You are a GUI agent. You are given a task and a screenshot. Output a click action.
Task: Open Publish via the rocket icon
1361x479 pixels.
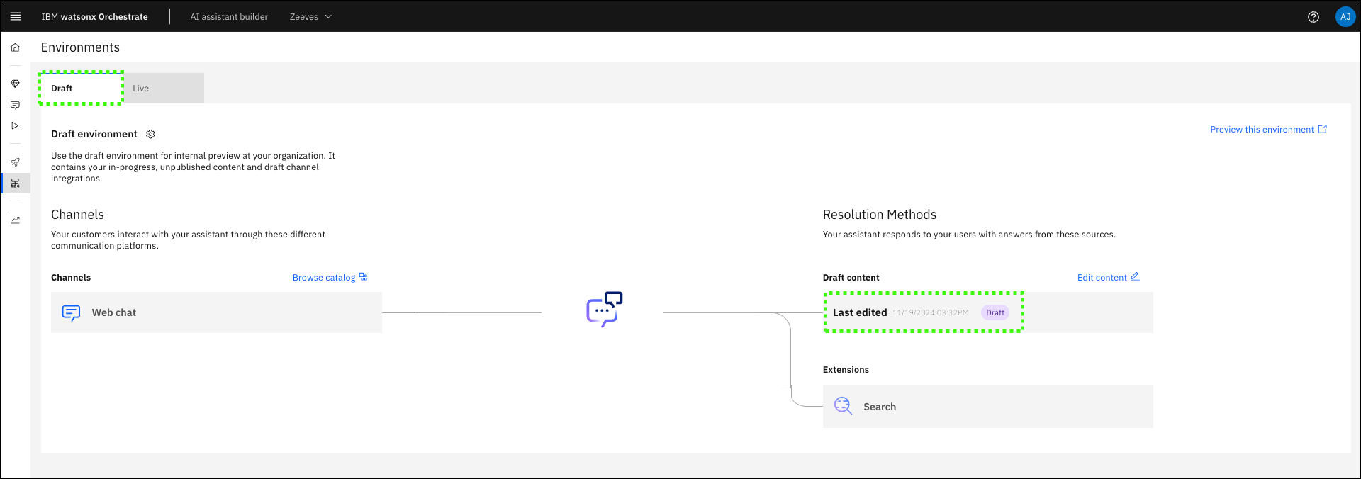point(15,162)
